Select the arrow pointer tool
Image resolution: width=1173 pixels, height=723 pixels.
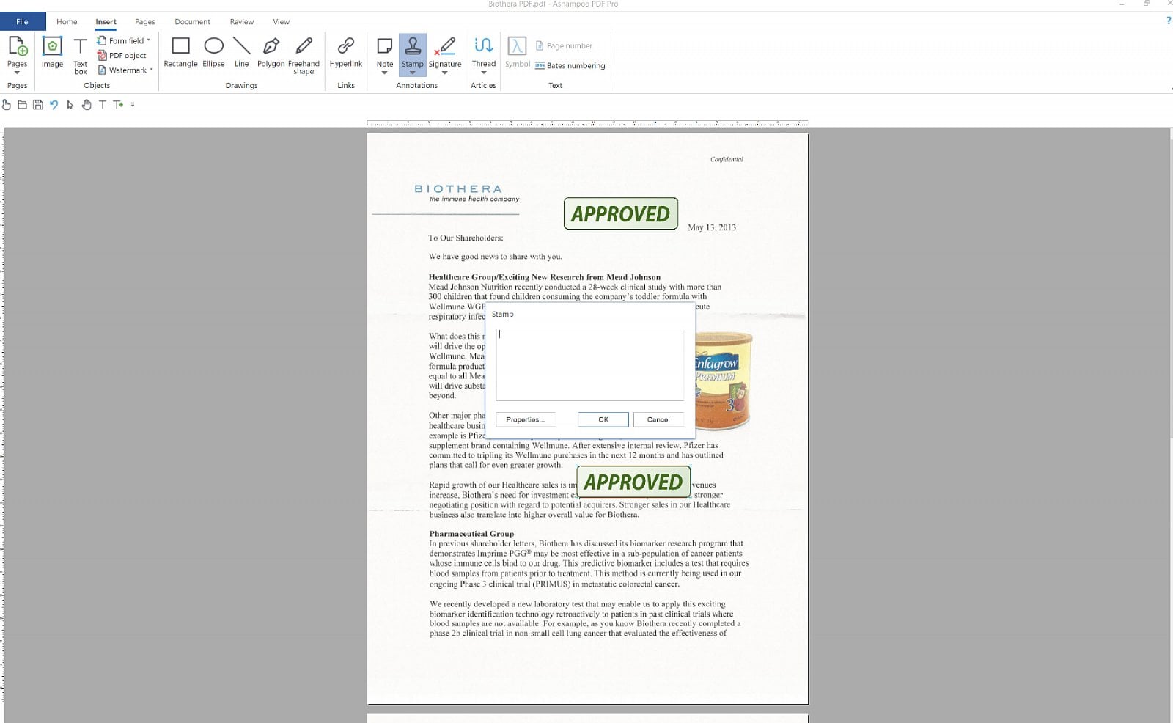click(70, 105)
